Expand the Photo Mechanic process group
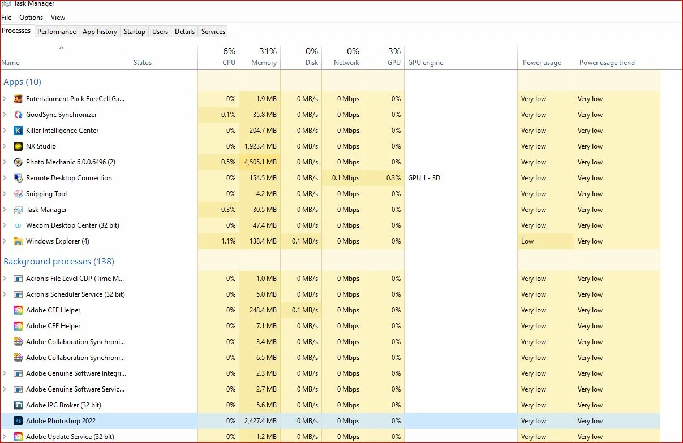The width and height of the screenshot is (683, 443). pos(5,162)
